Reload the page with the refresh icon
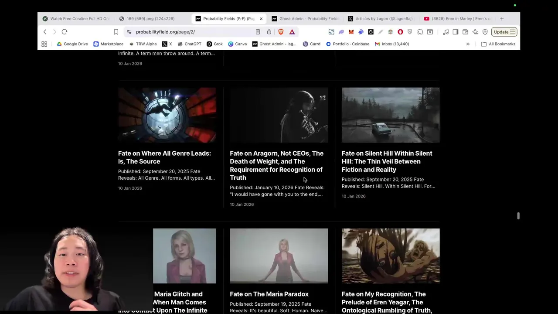 65,32
